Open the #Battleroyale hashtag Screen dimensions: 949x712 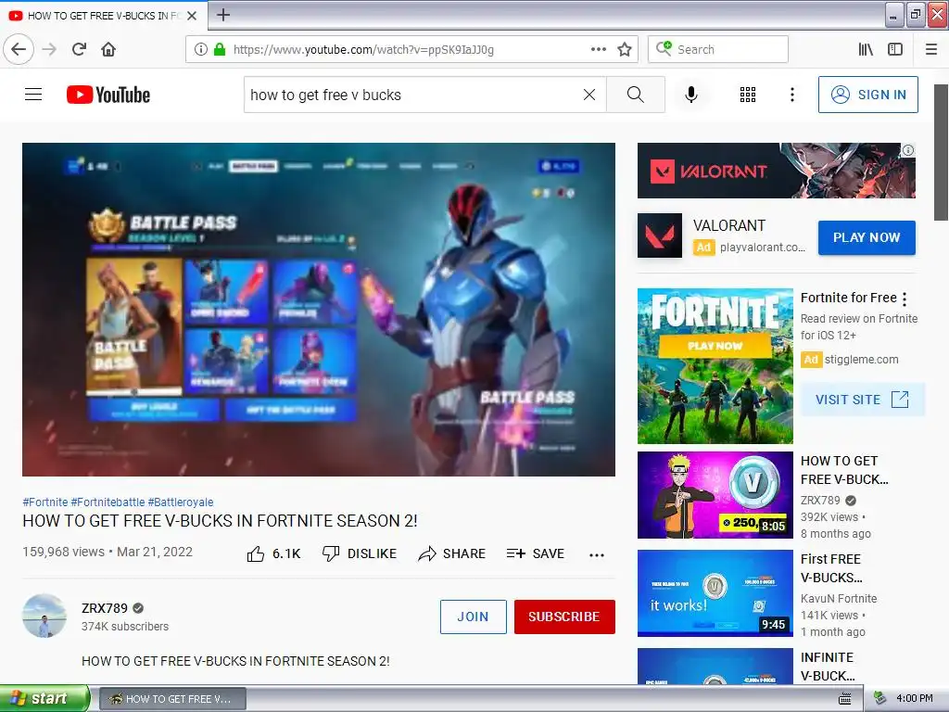pos(181,502)
